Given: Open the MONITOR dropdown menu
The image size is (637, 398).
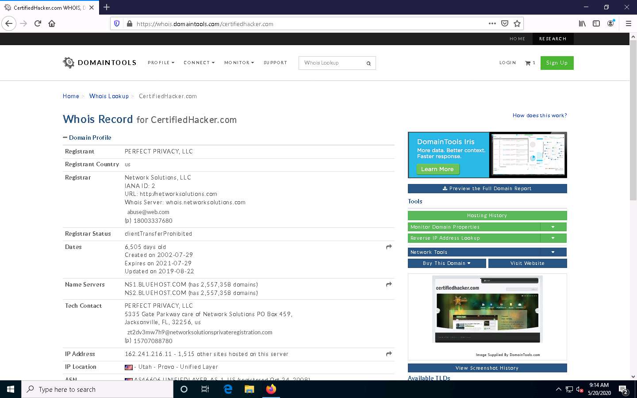Looking at the screenshot, I should [x=239, y=63].
